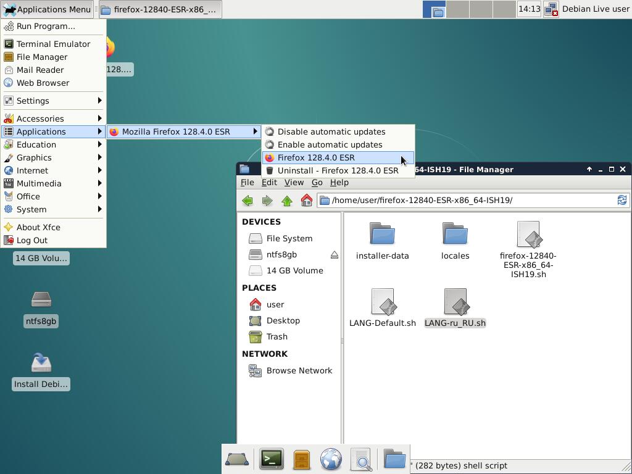Open File menu in File Manager

[247, 183]
